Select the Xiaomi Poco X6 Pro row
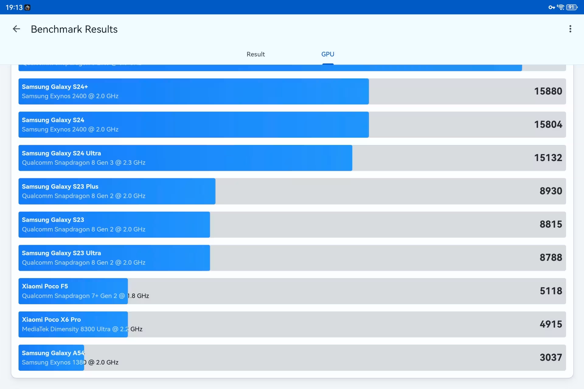 pyautogui.click(x=292, y=324)
